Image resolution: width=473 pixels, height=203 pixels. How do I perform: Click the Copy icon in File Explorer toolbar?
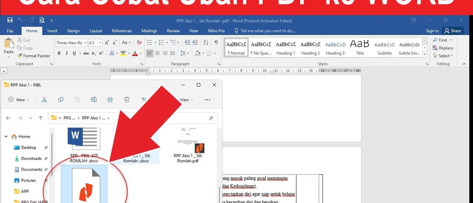pyautogui.click(x=61, y=100)
